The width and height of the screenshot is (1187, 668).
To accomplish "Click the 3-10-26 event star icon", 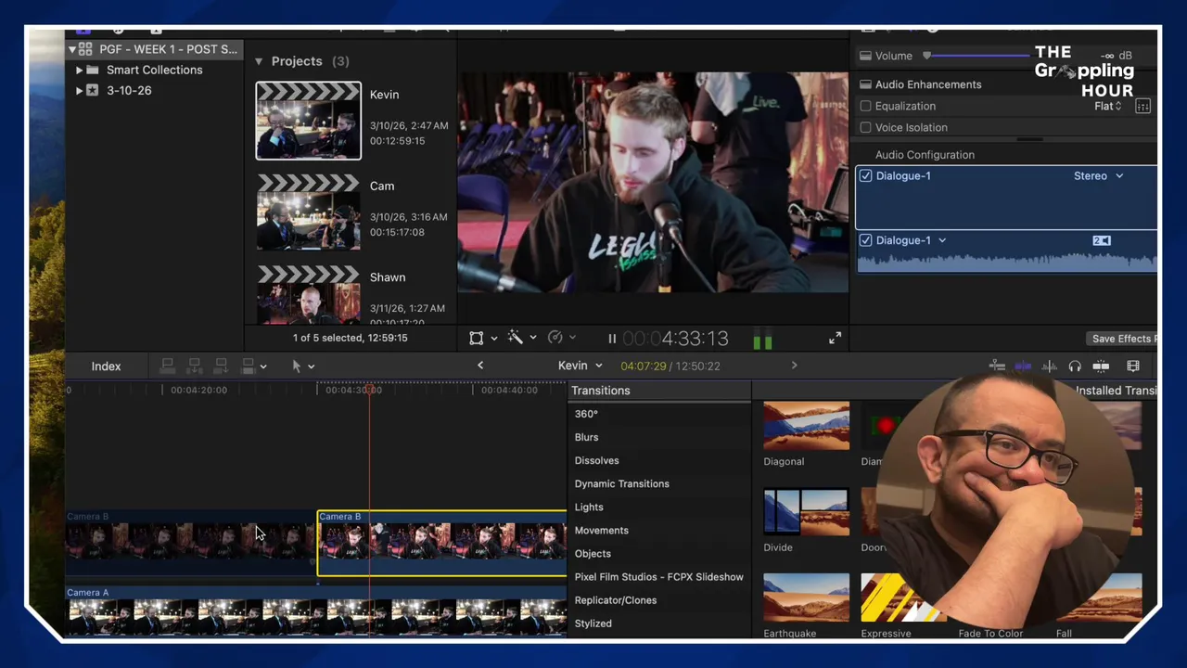I will pyautogui.click(x=93, y=90).
